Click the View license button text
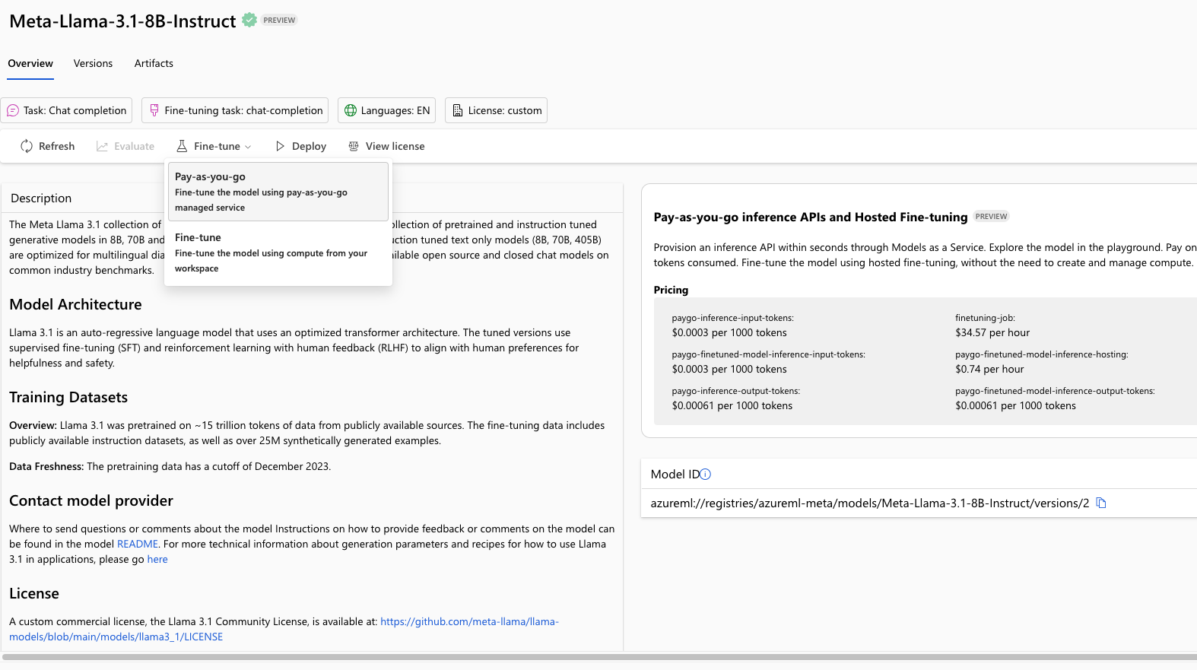 point(395,146)
